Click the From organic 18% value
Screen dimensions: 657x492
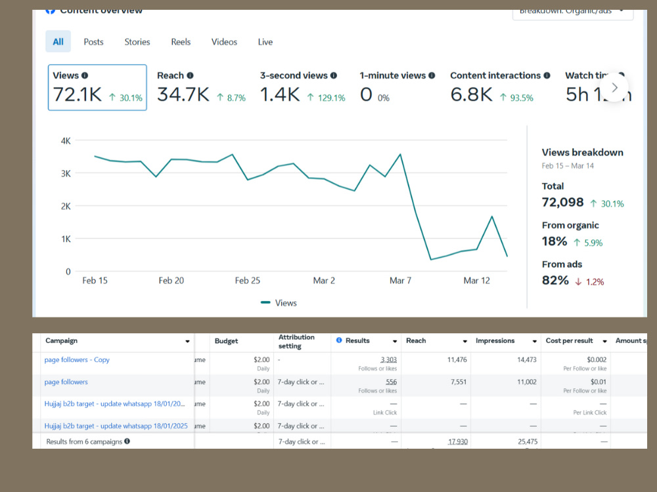pyautogui.click(x=555, y=241)
